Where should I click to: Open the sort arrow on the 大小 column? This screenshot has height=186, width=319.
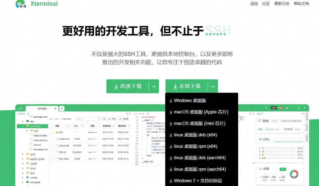[x=82, y=126]
